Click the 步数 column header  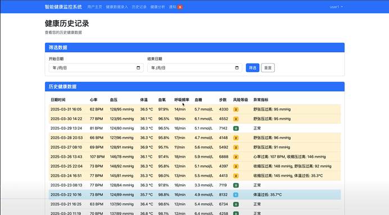coord(223,100)
